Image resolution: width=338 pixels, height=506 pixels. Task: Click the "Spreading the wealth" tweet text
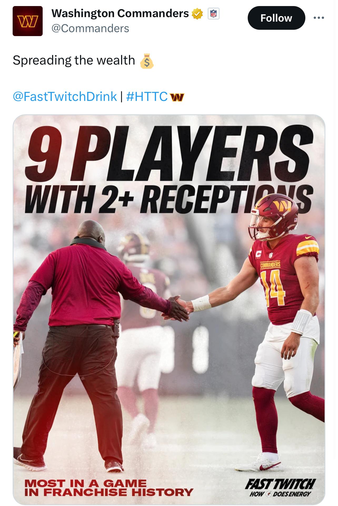point(74,60)
